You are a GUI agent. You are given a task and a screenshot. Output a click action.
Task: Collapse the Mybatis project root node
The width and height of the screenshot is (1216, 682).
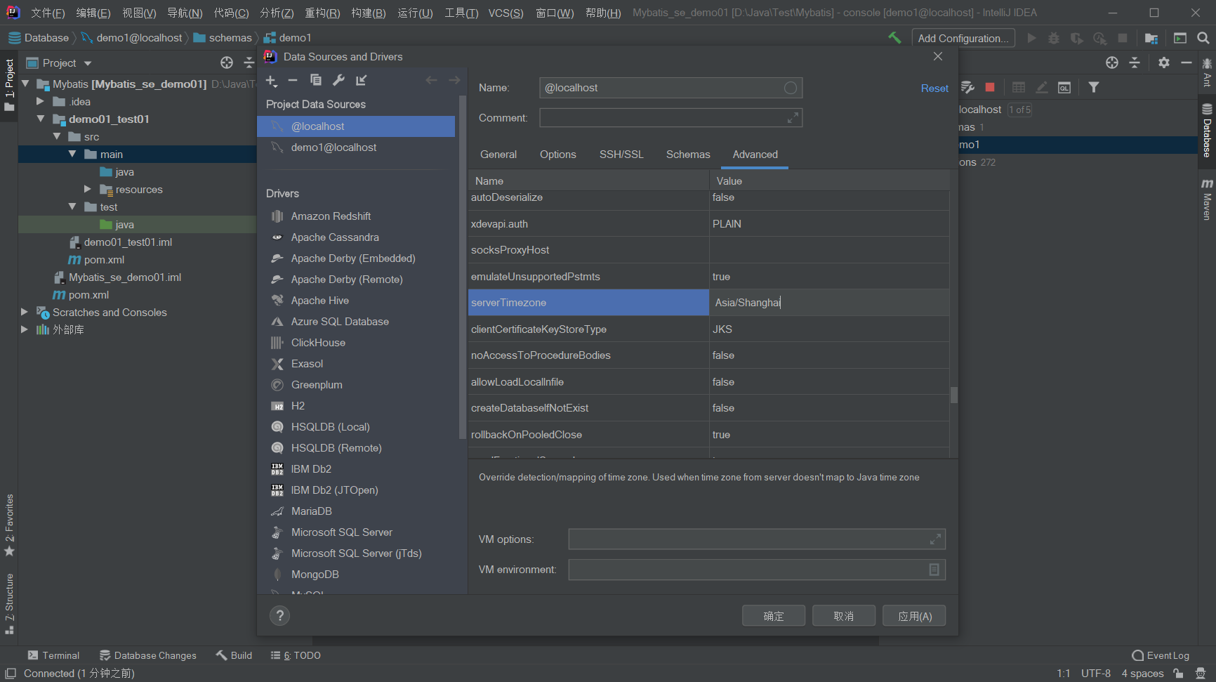point(25,84)
